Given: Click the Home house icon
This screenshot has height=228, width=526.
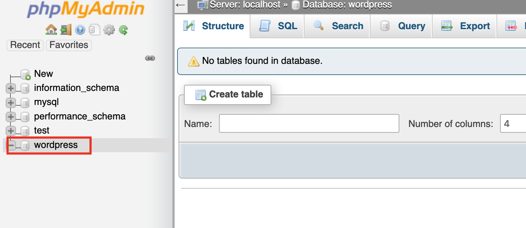Looking at the screenshot, I should coord(51,30).
